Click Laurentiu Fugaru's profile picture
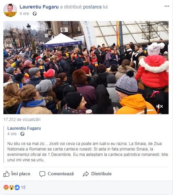Screen dimensions: 173x195 pos(10,10)
